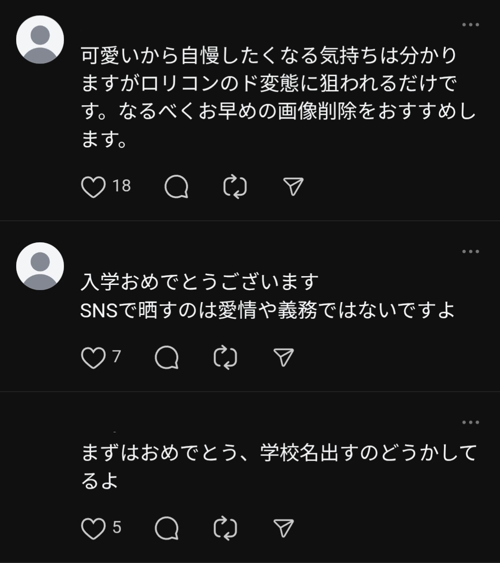This screenshot has width=500, height=563.
Task: Retweet the middle comment
Action: (226, 357)
